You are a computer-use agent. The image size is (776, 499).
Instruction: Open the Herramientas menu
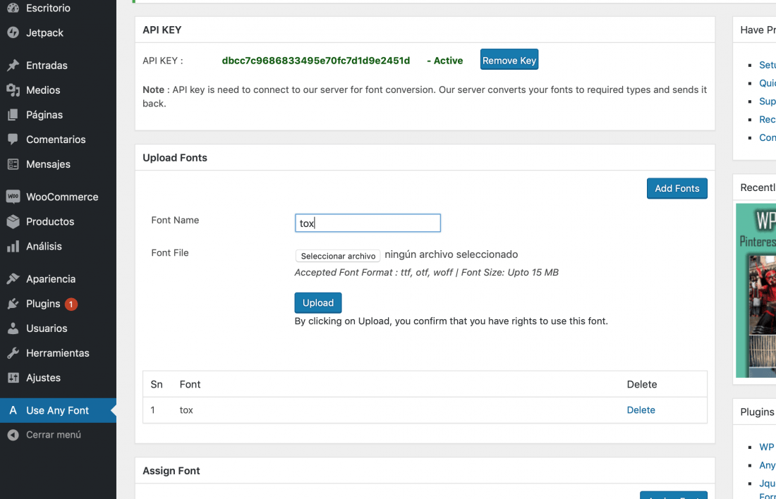[58, 353]
